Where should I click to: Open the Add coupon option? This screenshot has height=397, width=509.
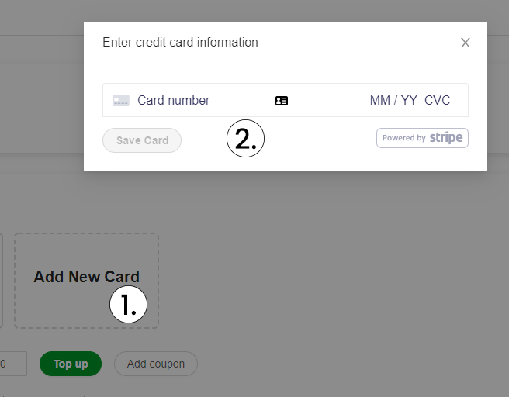click(156, 364)
